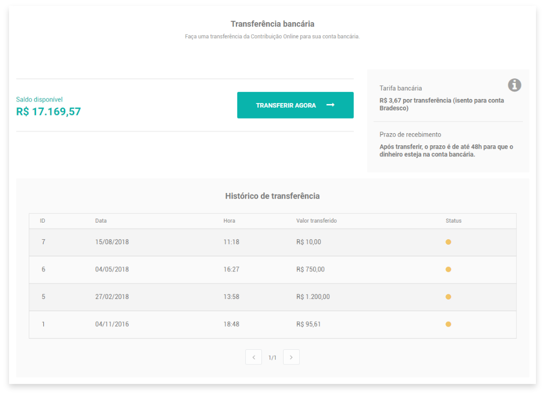Click the ID column header
Image resolution: width=545 pixels, height=396 pixels.
pyautogui.click(x=42, y=221)
